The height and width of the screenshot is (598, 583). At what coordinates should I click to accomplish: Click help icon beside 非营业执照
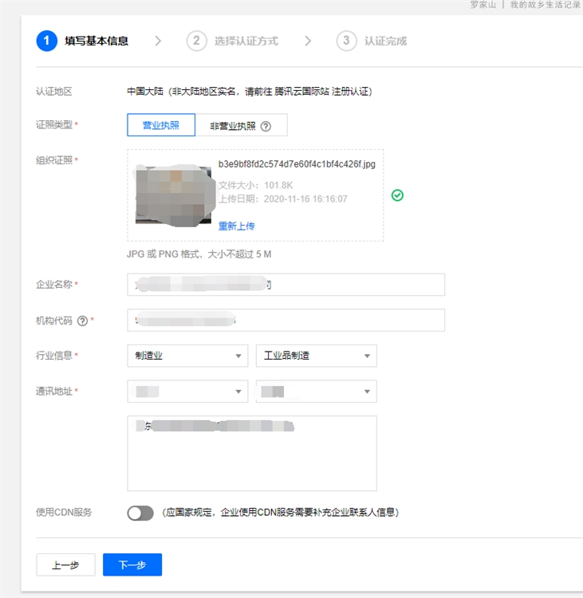tap(266, 126)
